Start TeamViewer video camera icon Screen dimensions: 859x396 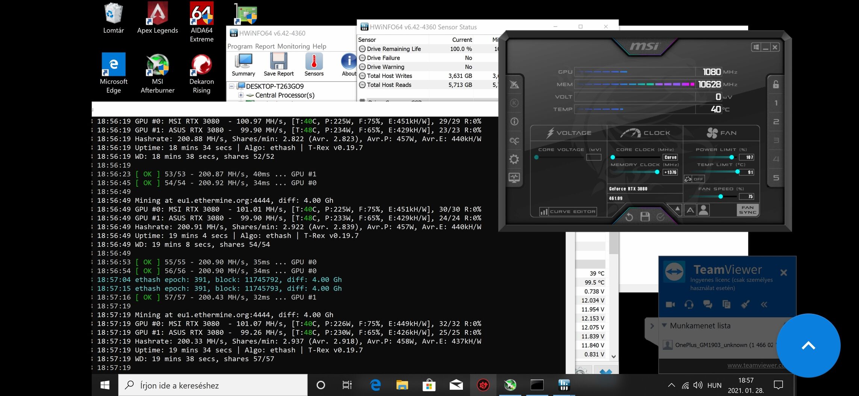[670, 304]
